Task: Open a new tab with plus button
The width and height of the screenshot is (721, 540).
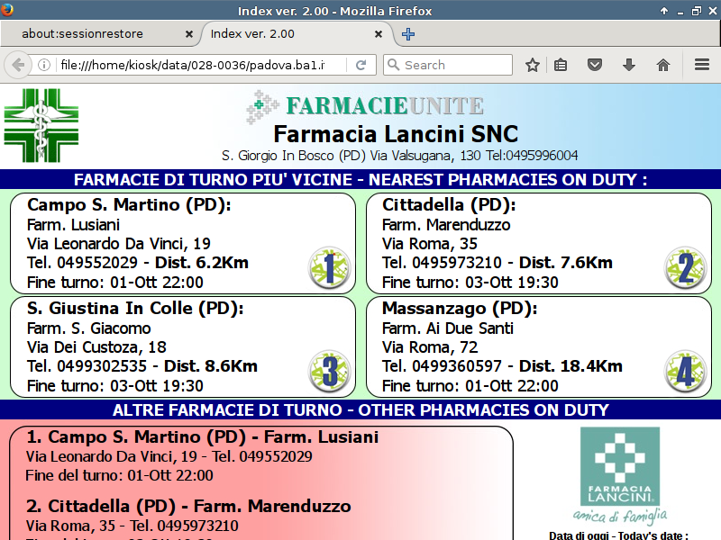Action: point(408,34)
